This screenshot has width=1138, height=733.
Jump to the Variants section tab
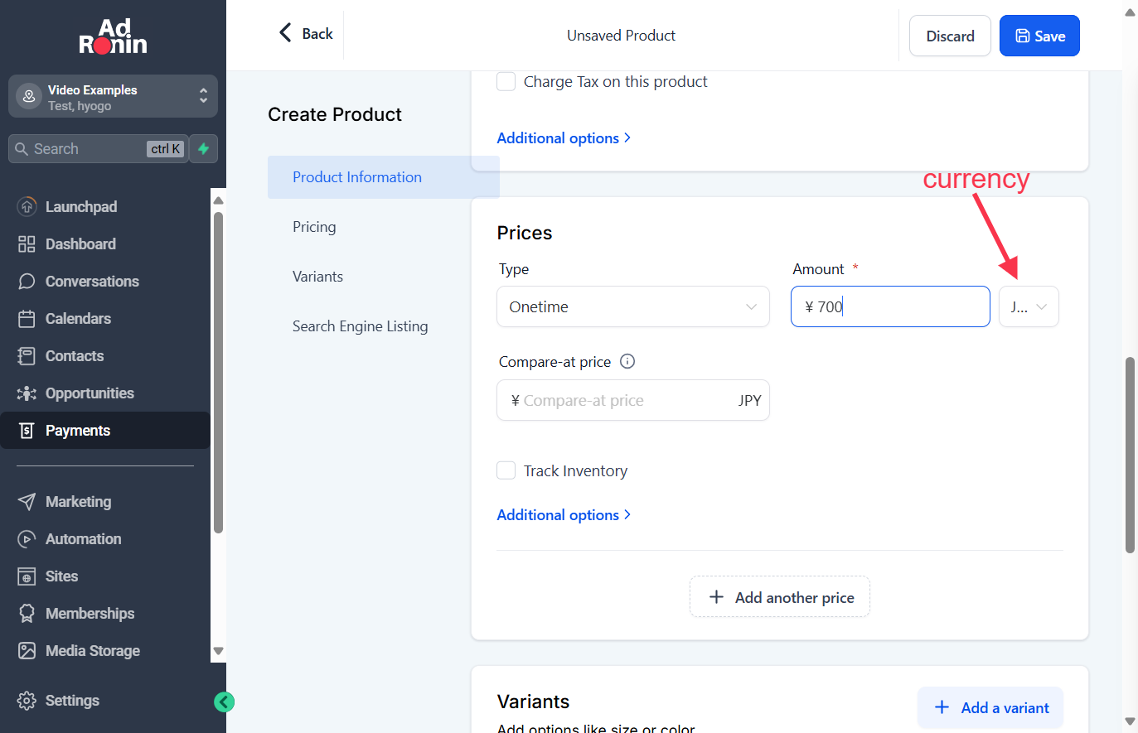point(317,277)
